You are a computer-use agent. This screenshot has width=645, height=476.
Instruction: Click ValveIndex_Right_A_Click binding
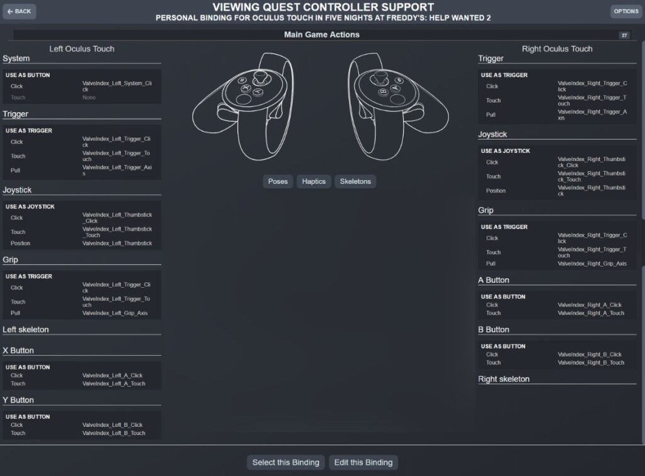click(x=590, y=305)
